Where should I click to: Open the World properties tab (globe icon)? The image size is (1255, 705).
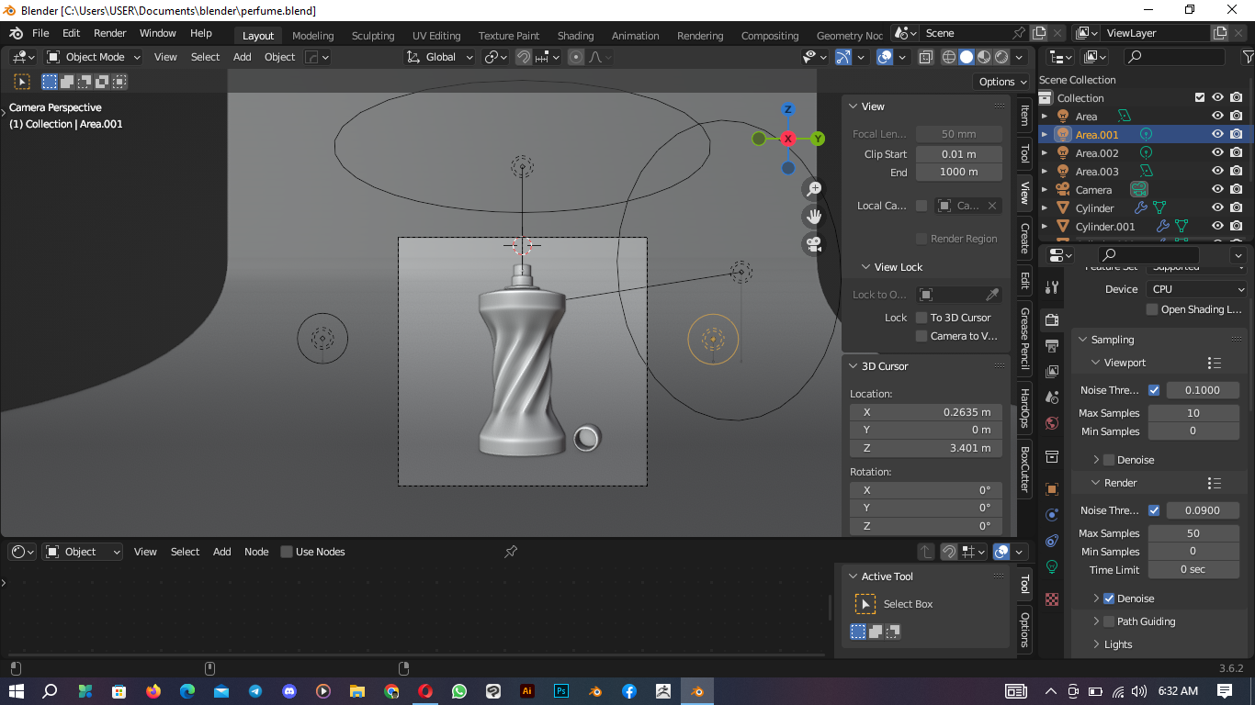1052,422
